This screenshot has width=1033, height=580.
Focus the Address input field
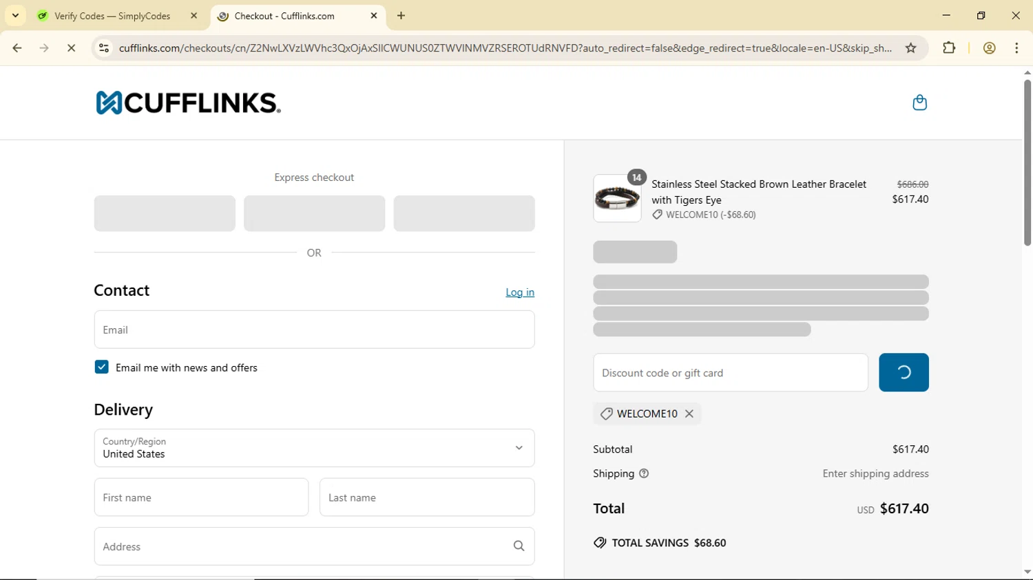tap(314, 546)
